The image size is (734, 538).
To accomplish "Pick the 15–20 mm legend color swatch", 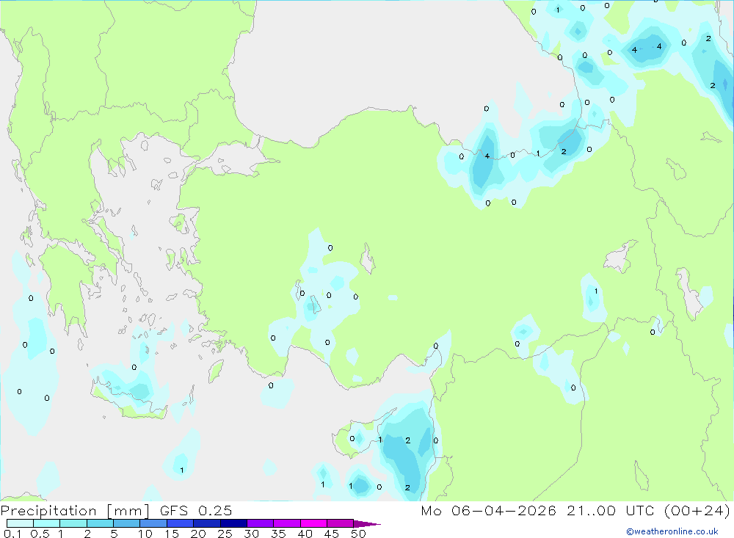I will 181,523.
